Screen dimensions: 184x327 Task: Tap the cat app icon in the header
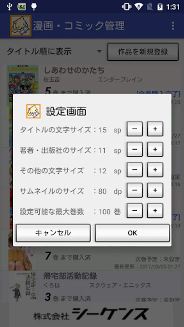20,26
